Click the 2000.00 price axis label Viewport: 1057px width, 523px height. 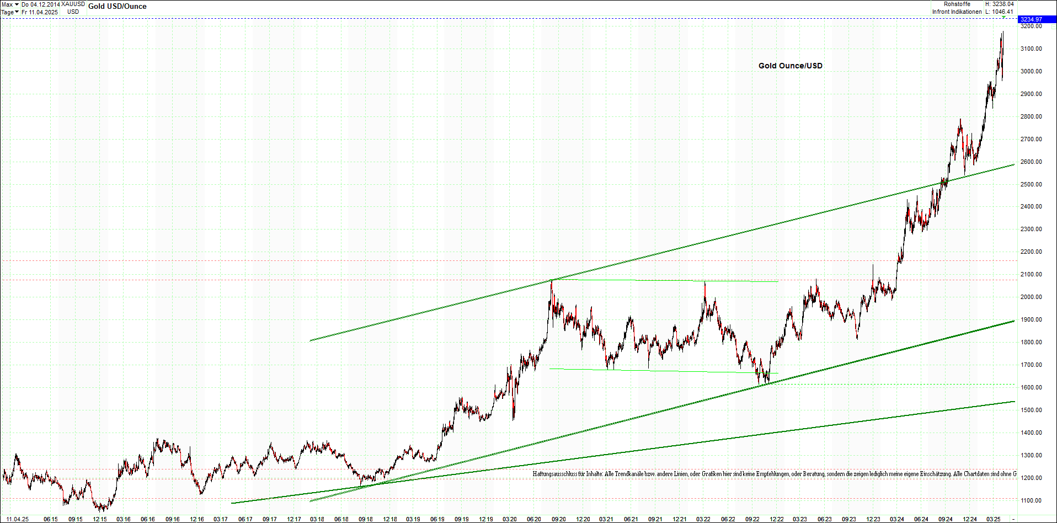click(x=1031, y=297)
